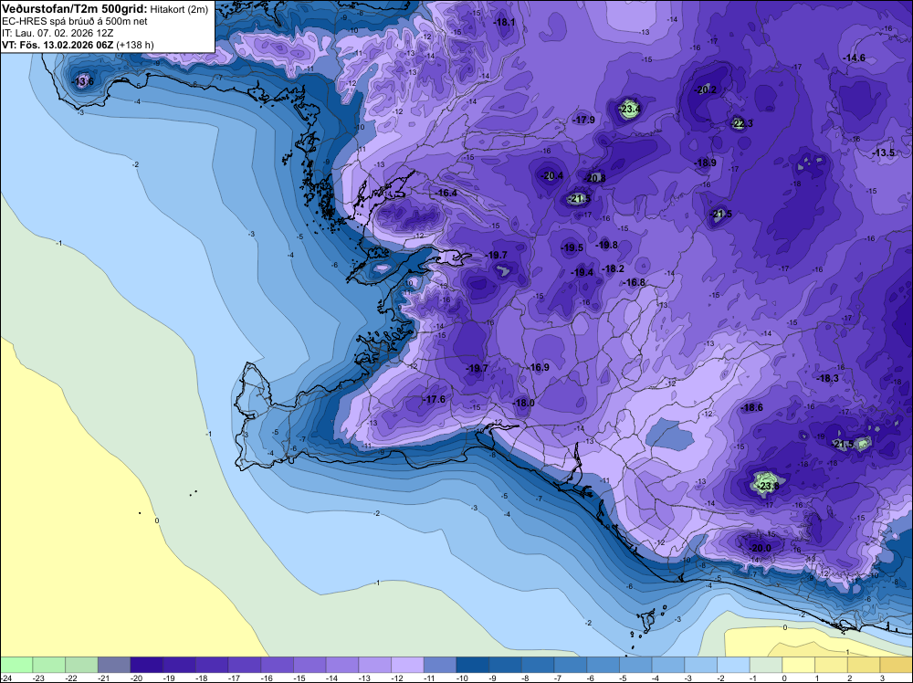Click legend swatch between -24 and -23
Image resolution: width=913 pixels, height=683 pixels.
pyautogui.click(x=16, y=665)
